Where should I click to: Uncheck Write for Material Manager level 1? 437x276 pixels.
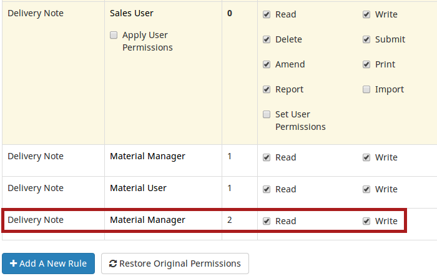coord(366,157)
